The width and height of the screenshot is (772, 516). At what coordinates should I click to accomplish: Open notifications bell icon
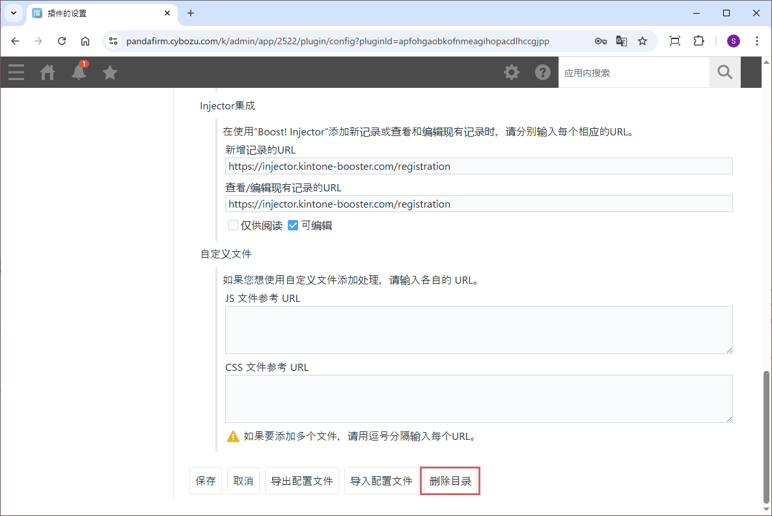[x=79, y=72]
